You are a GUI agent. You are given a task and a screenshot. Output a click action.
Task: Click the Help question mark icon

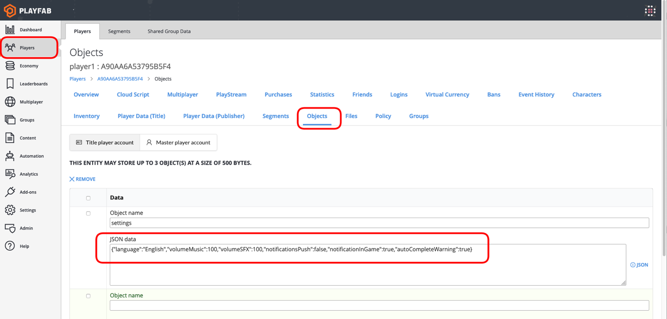[10, 246]
